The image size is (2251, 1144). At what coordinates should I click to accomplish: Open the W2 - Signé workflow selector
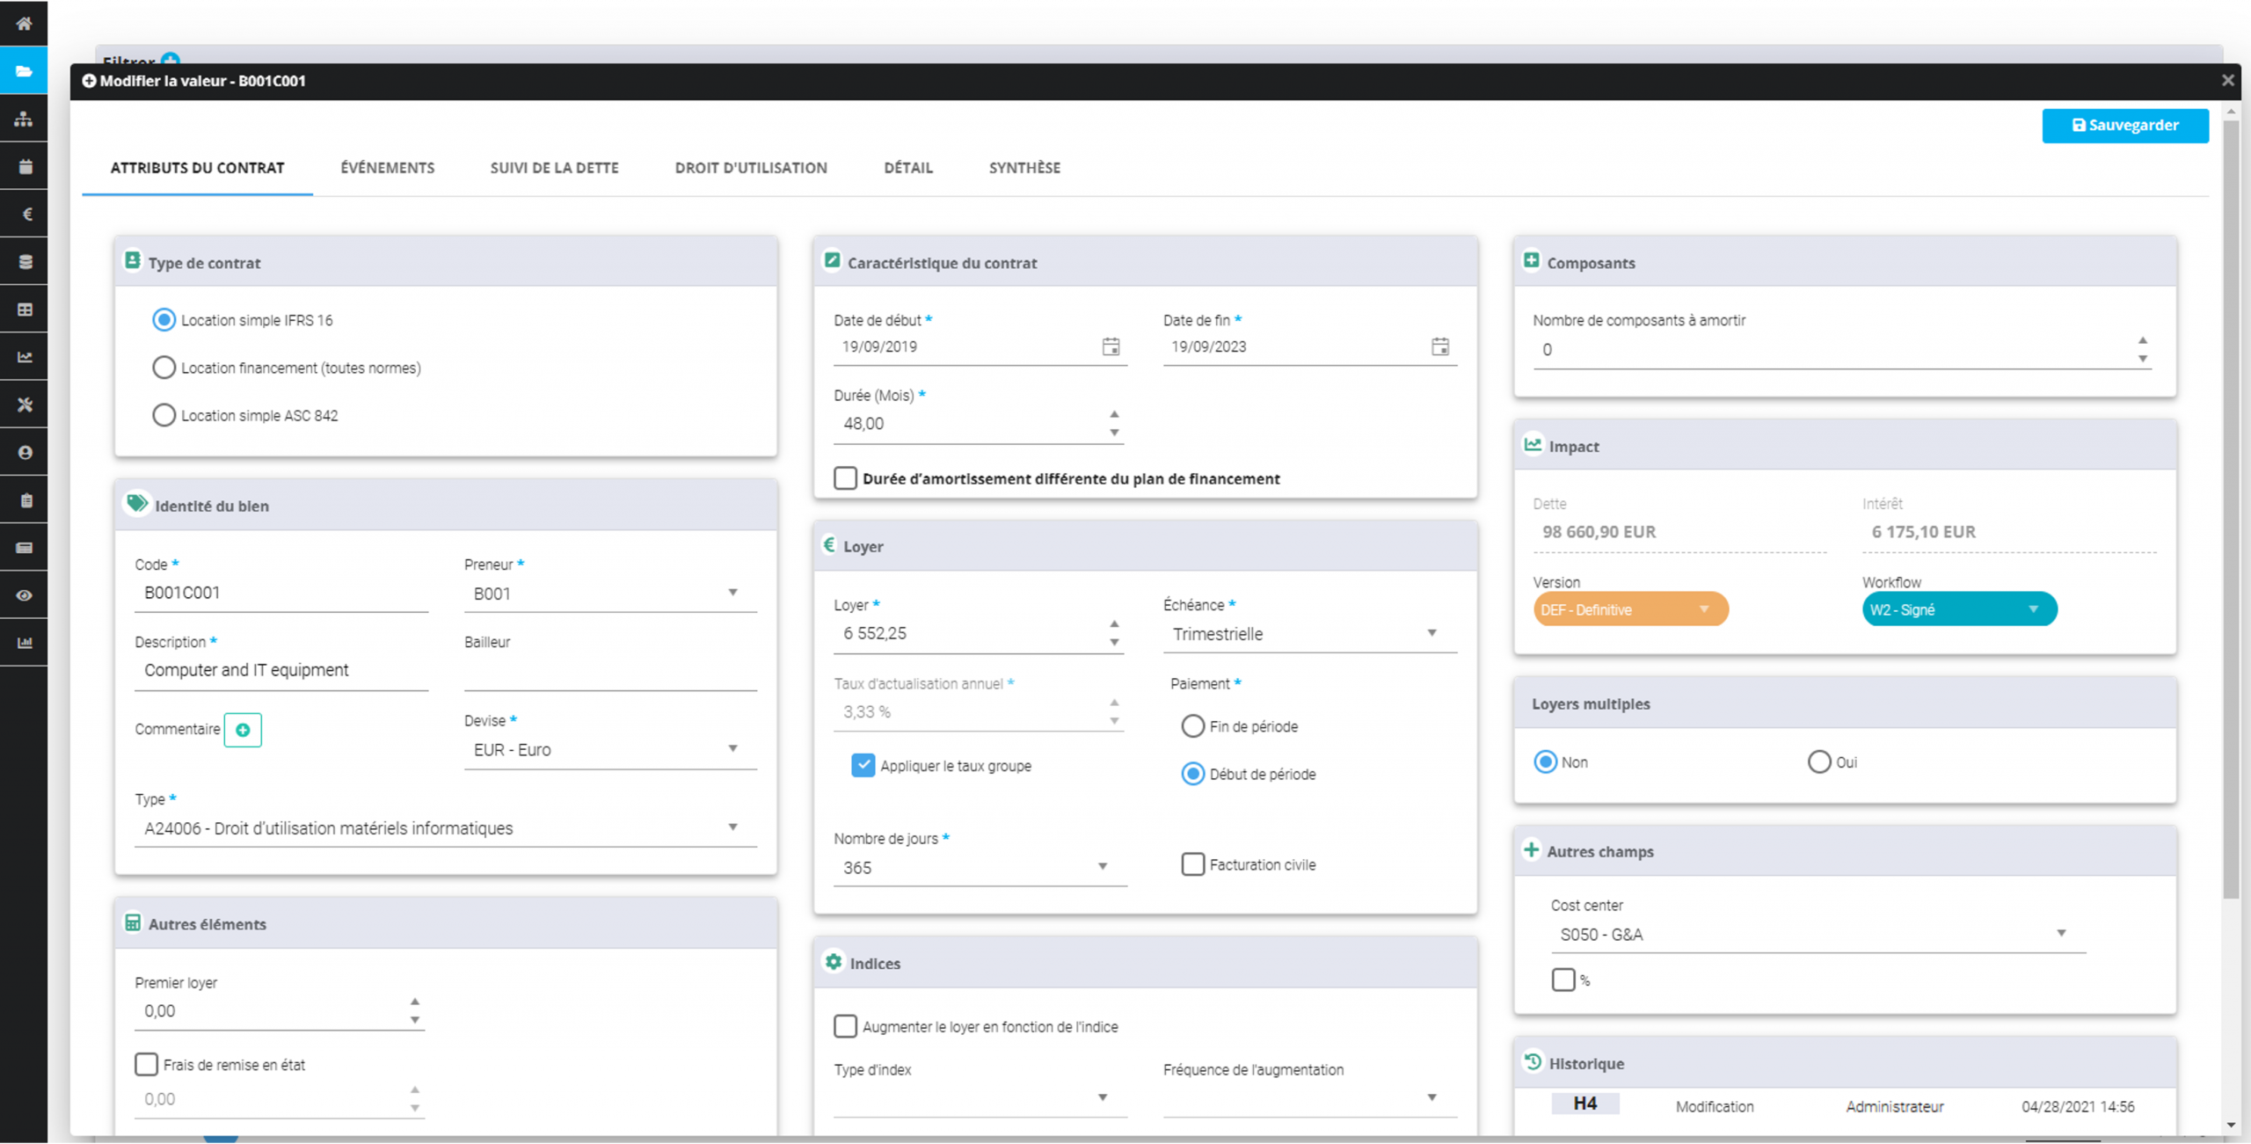pyautogui.click(x=1958, y=609)
